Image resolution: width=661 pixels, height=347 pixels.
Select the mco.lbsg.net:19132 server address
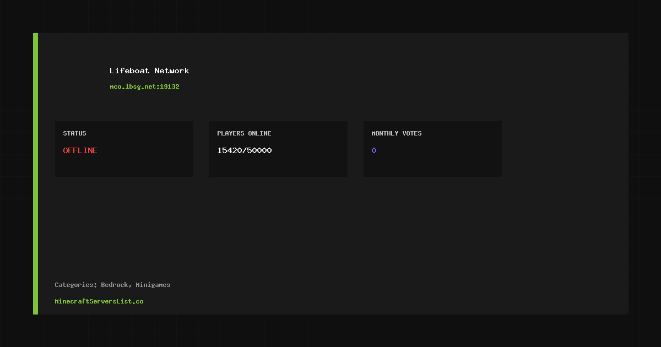pyautogui.click(x=144, y=86)
